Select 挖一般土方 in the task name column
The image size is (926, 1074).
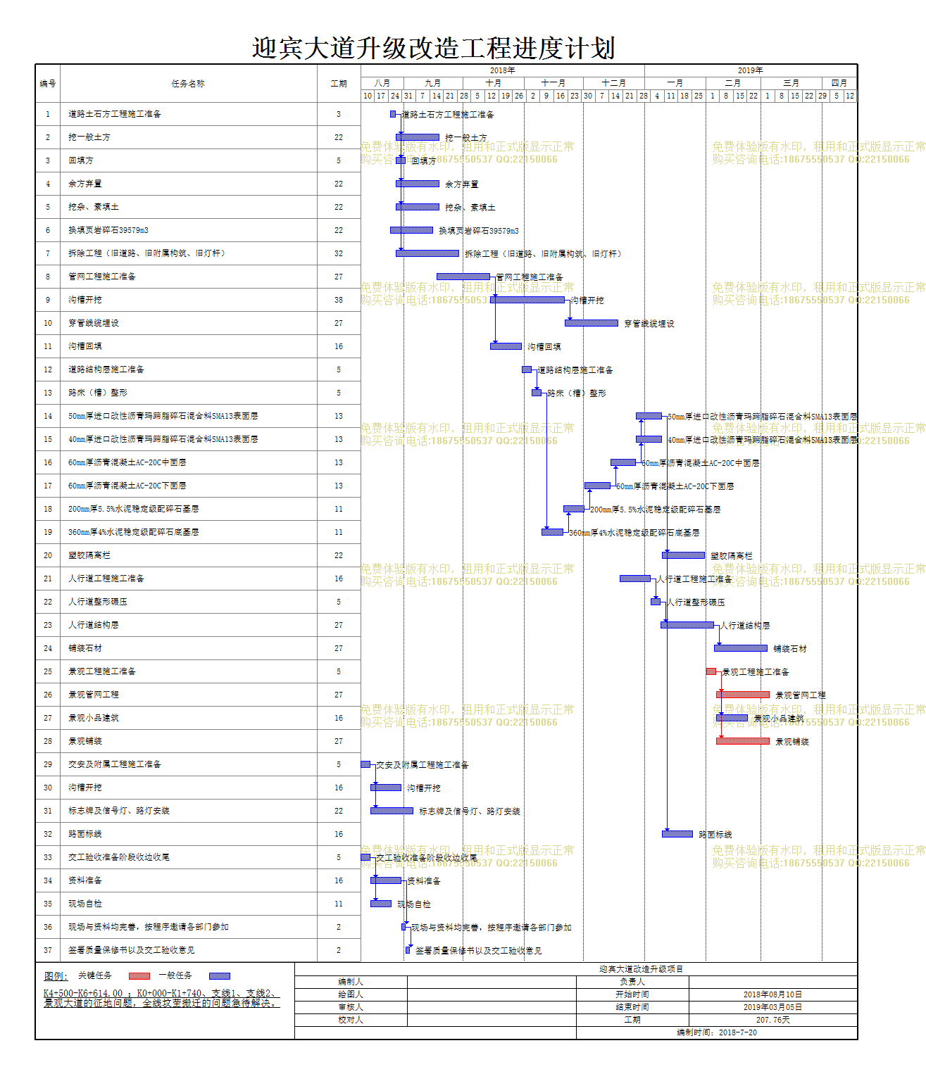point(89,137)
